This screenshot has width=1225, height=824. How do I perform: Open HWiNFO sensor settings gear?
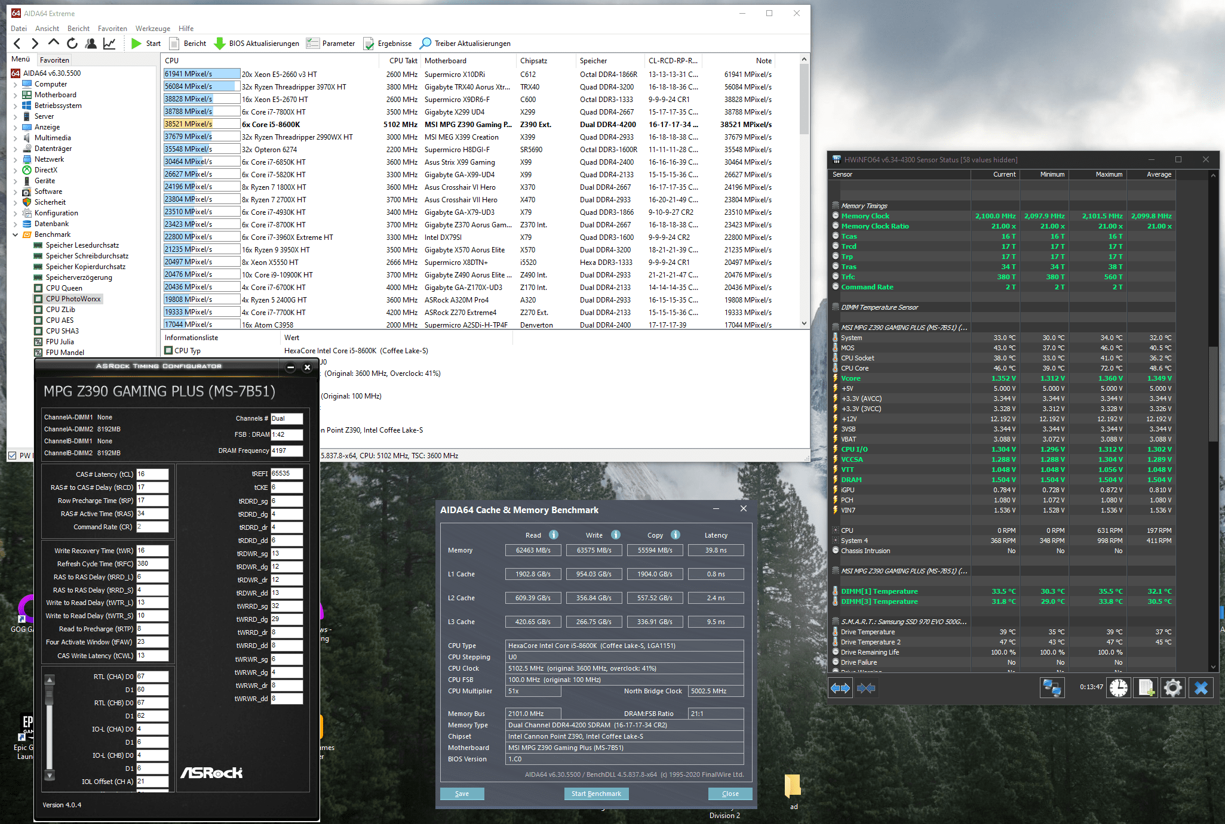(1173, 688)
